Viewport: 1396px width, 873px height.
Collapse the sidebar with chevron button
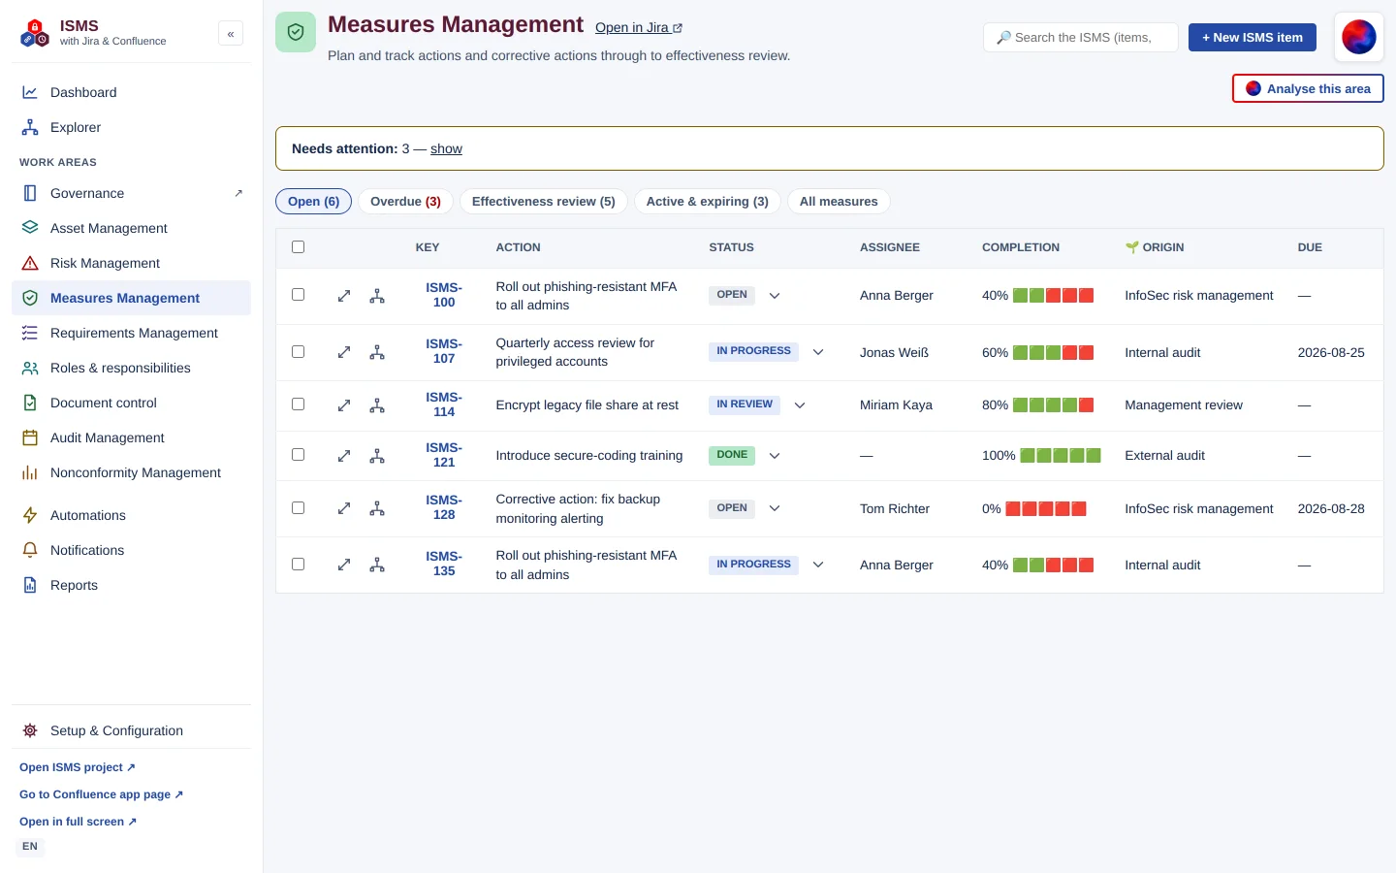[231, 34]
